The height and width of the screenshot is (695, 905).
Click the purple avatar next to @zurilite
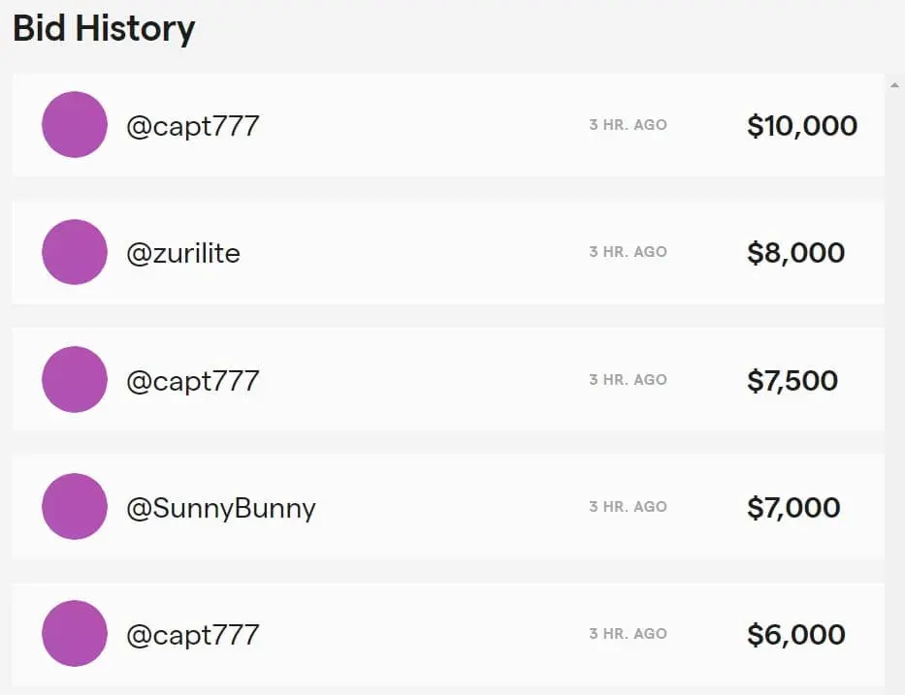(74, 252)
